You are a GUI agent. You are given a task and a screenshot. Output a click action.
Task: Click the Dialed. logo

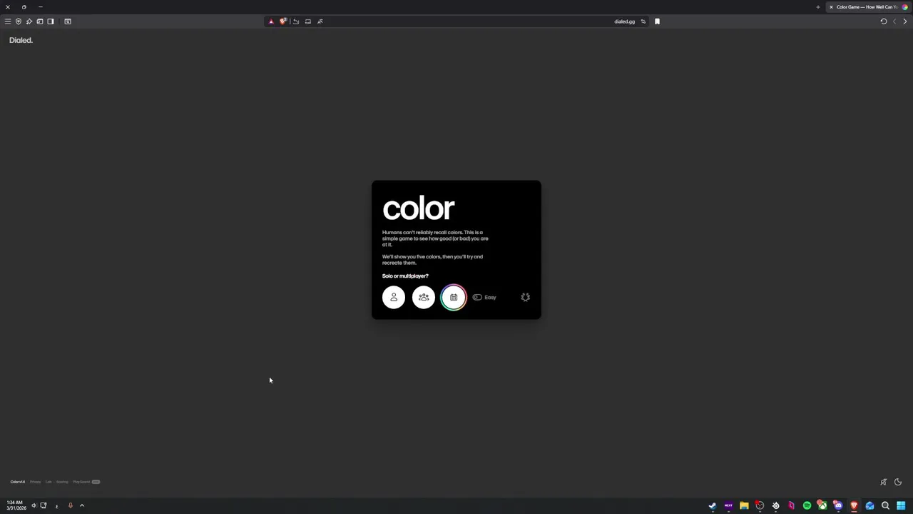(x=21, y=40)
